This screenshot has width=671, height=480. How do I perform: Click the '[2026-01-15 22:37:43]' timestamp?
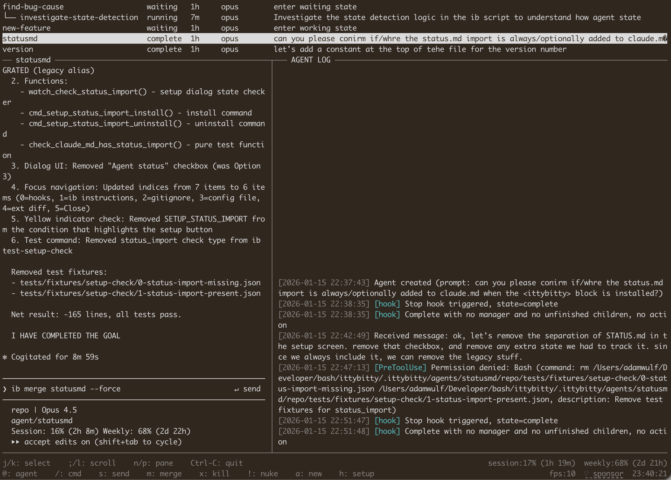(324, 282)
